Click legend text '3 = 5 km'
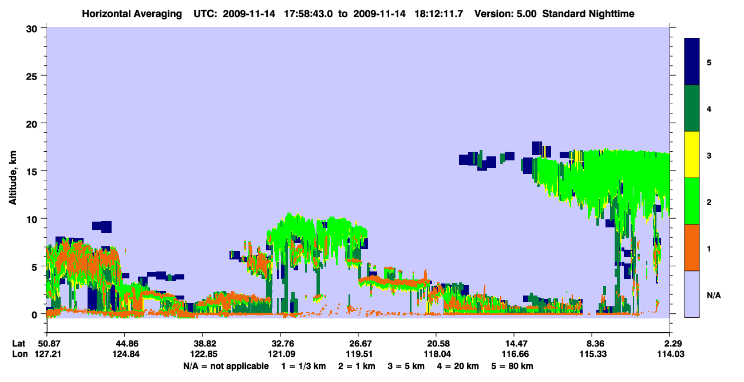 [x=407, y=366]
